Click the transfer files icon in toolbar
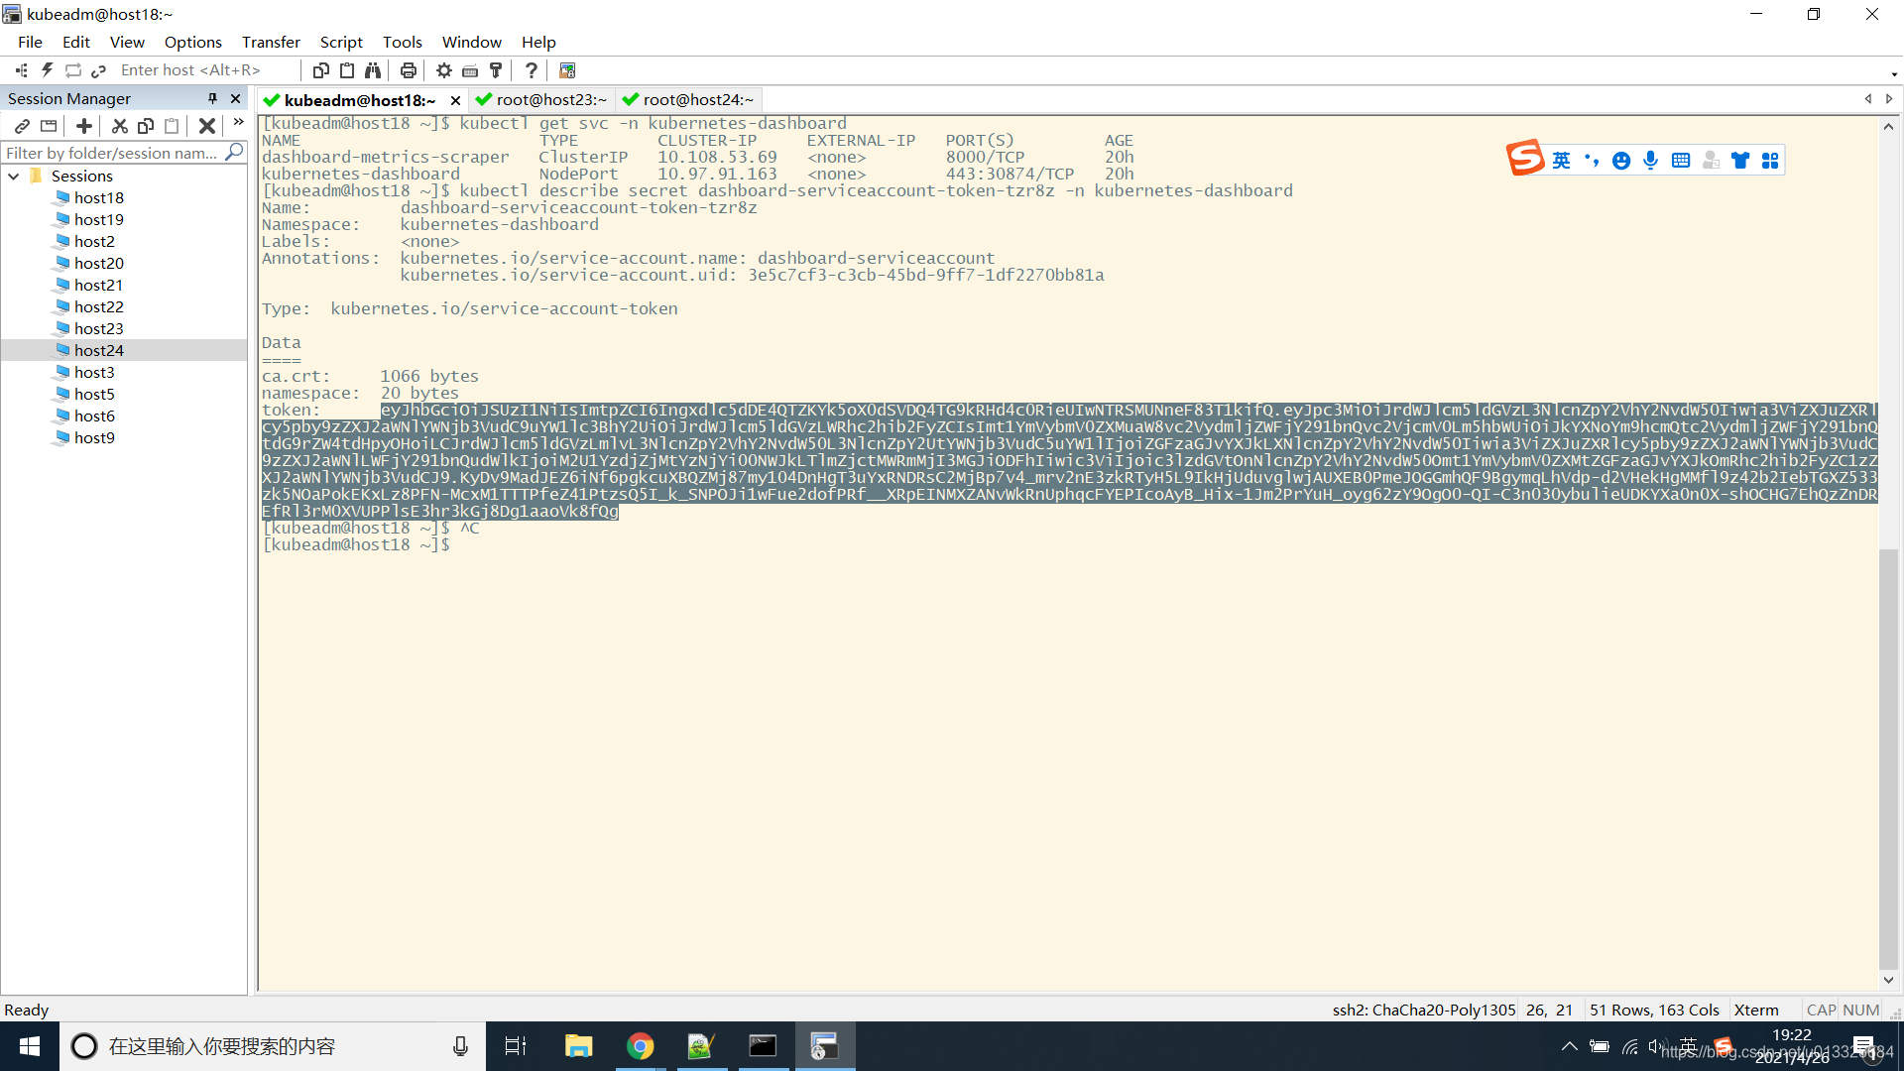This screenshot has width=1904, height=1071. pos(565,69)
